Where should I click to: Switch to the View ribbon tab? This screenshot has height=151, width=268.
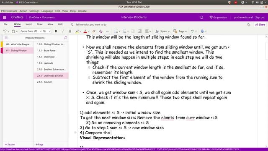(50, 24)
